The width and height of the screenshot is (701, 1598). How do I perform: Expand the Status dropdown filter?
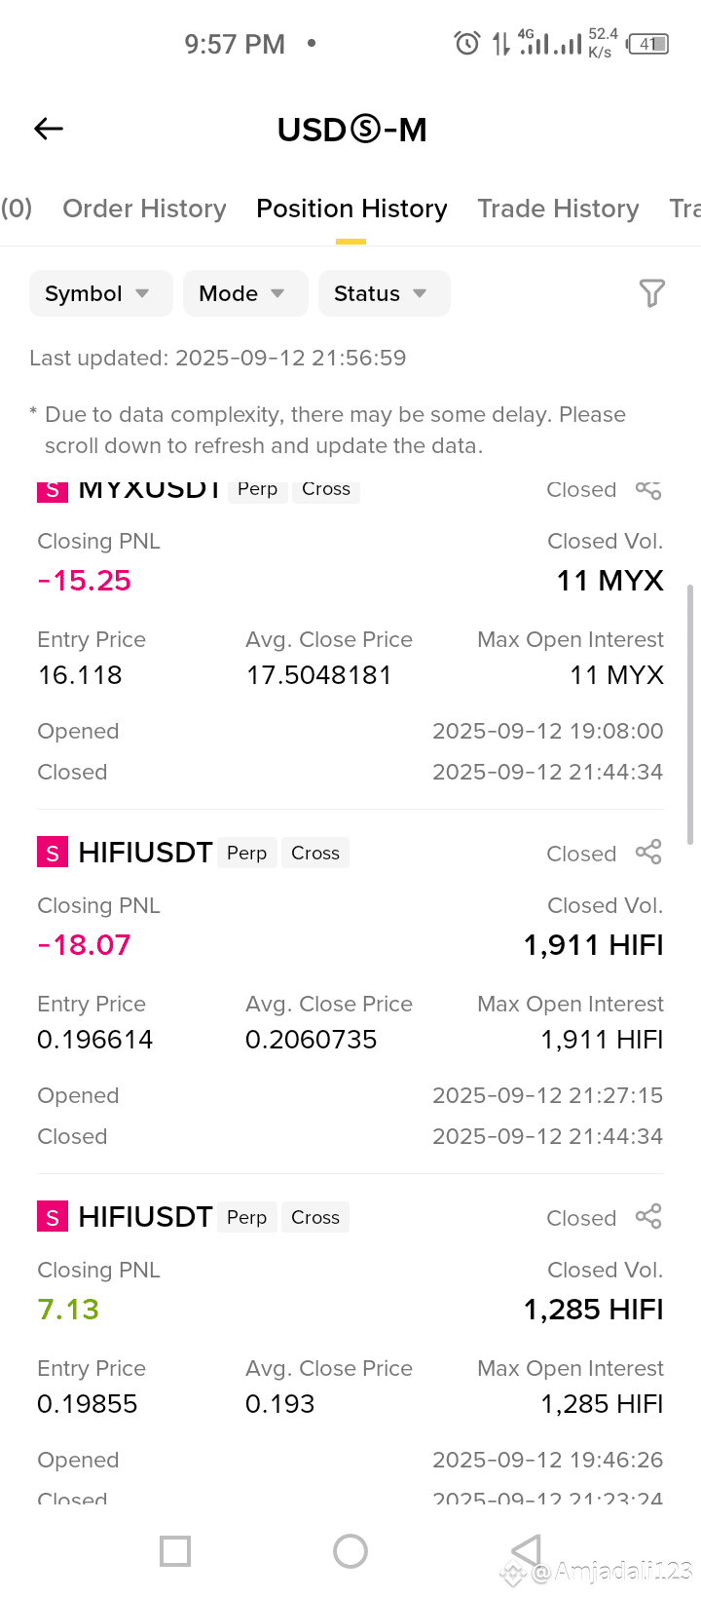click(384, 293)
